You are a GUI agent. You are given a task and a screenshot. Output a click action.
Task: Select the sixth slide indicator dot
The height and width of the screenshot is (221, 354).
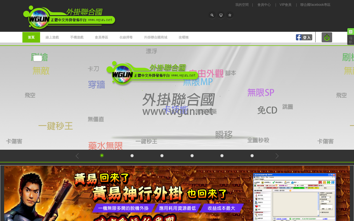pyautogui.click(x=252, y=156)
